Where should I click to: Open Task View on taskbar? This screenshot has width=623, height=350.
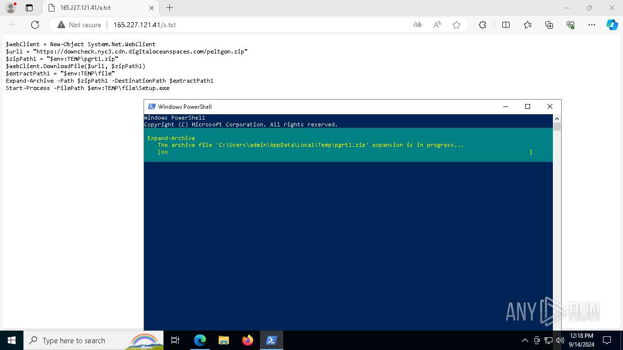[x=175, y=340]
